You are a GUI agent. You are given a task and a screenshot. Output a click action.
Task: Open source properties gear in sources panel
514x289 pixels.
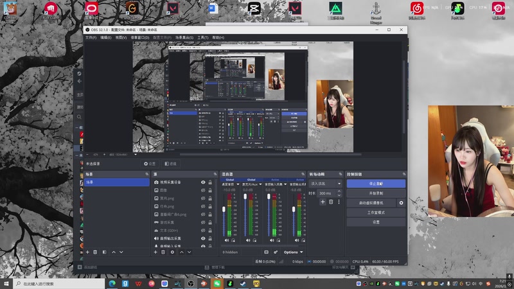[x=172, y=252]
